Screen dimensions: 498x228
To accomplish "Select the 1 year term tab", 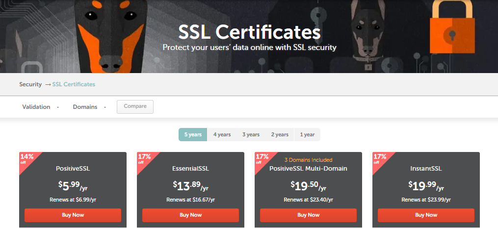I will (x=307, y=135).
